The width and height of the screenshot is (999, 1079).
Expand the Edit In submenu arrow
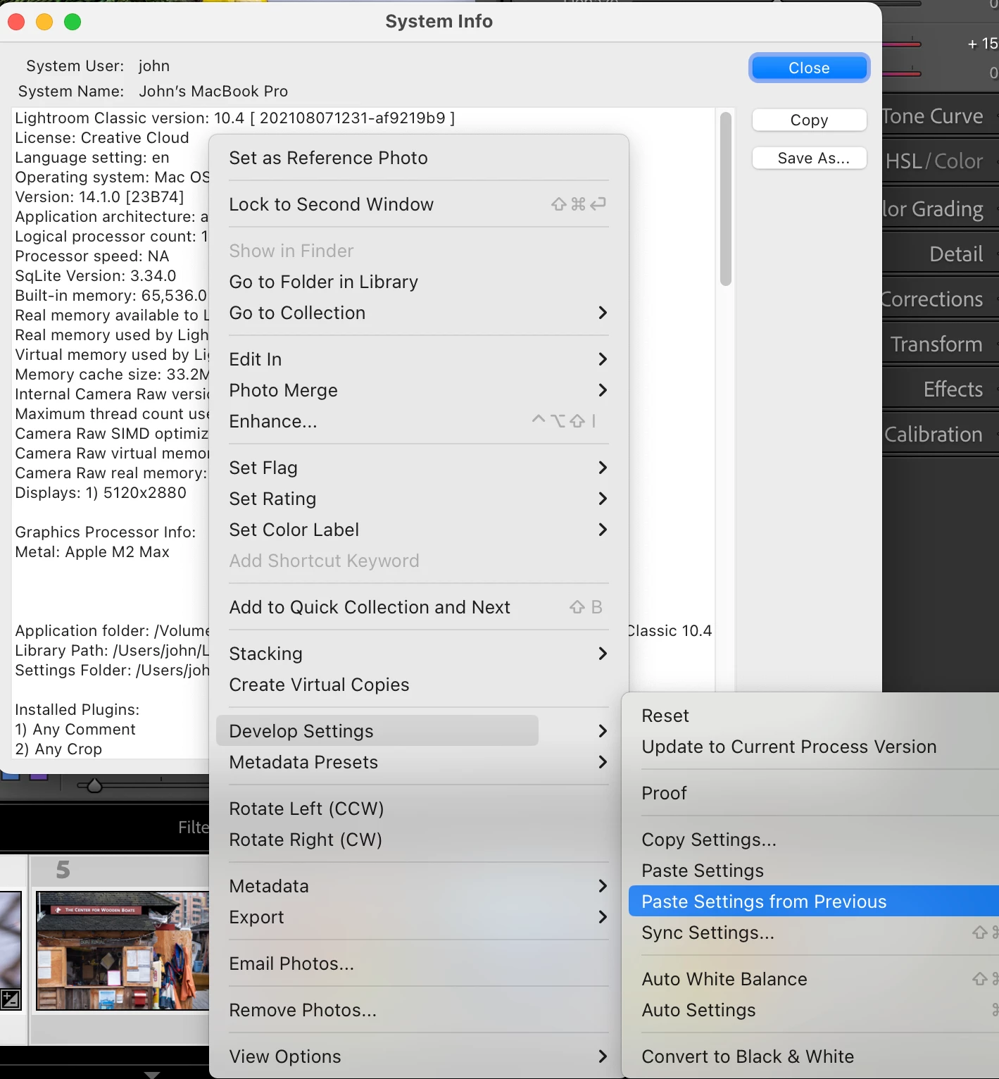[x=603, y=359]
